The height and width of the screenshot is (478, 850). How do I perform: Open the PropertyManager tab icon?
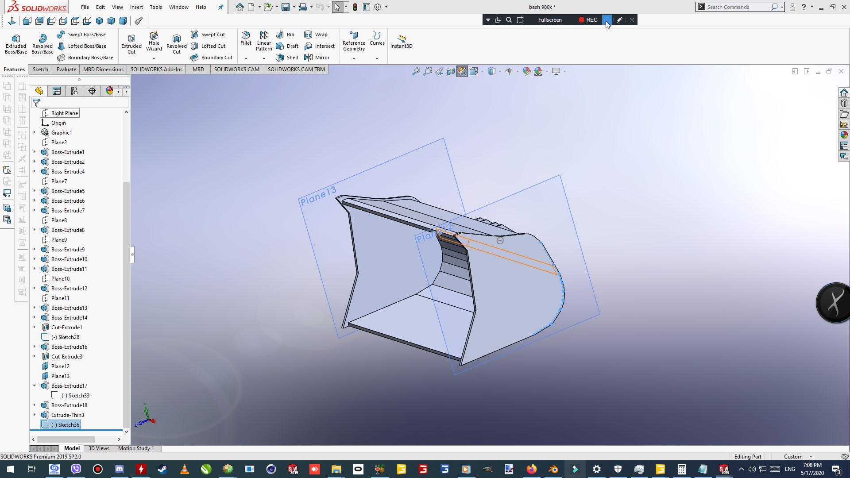click(57, 91)
